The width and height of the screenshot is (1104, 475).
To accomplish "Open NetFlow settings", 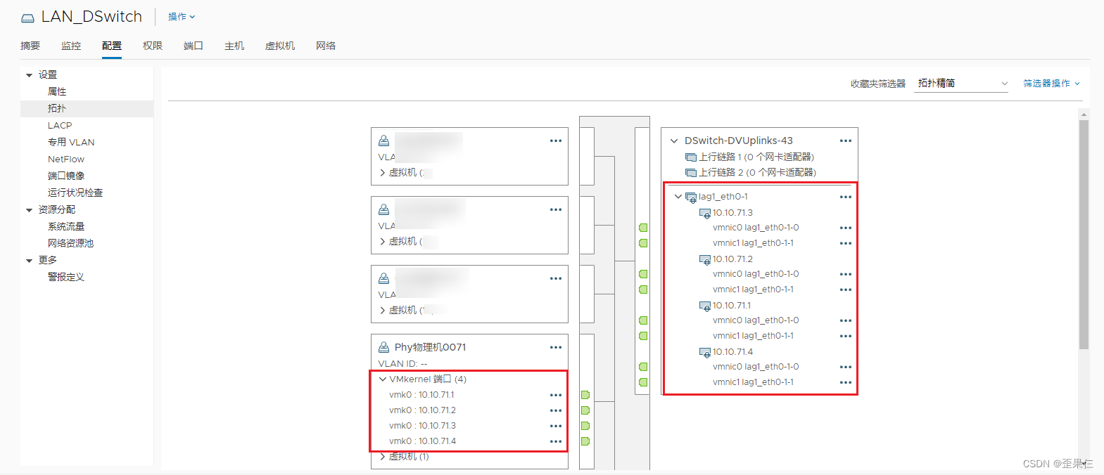I will tap(66, 159).
